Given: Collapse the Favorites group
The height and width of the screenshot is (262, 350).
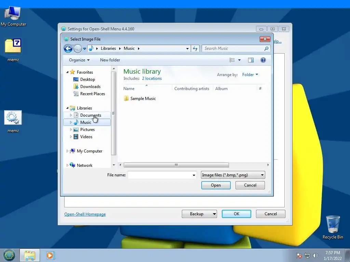Looking at the screenshot, I should click(x=67, y=72).
